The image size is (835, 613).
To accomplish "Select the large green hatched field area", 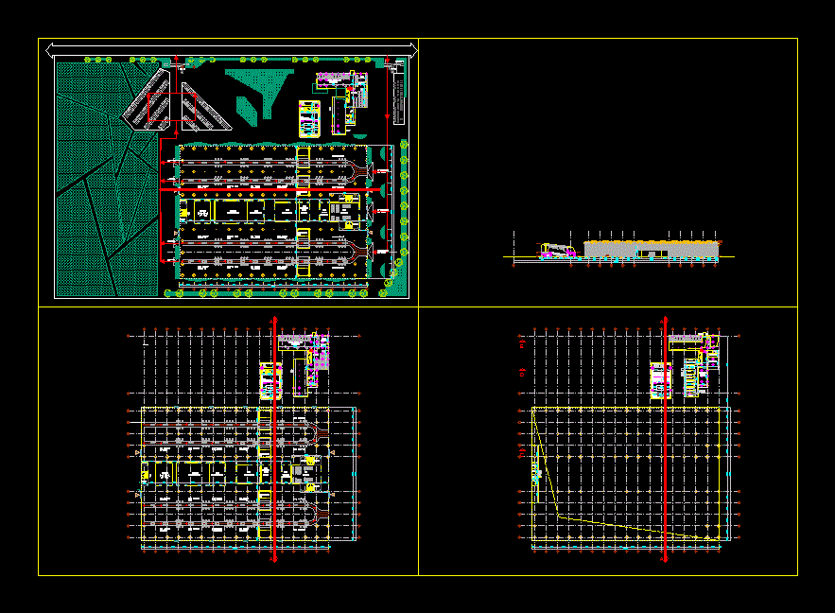I will [x=95, y=189].
